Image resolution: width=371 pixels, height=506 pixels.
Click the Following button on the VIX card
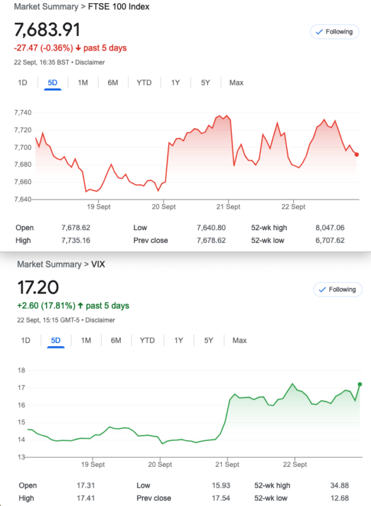(338, 290)
